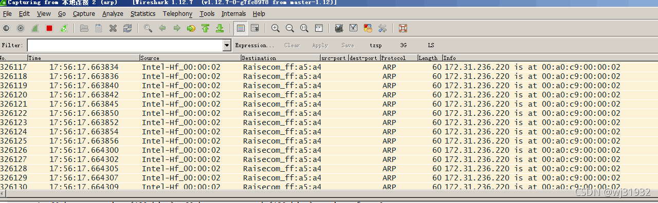The image size is (658, 203).
Task: Edit coloring rules icon
Action: tap(368, 28)
